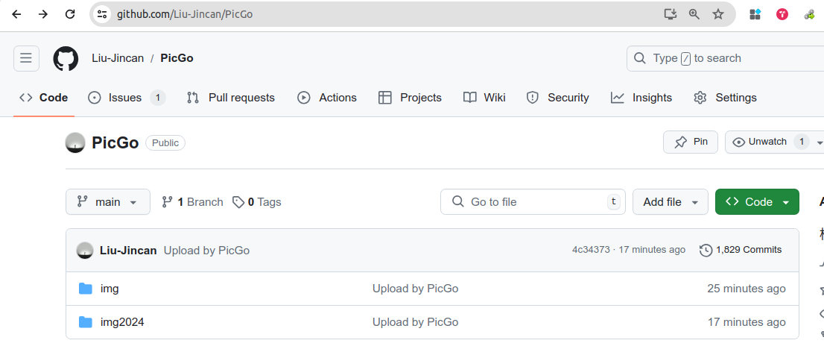824x352 pixels.
Task: Open the img folder
Action: coord(110,289)
